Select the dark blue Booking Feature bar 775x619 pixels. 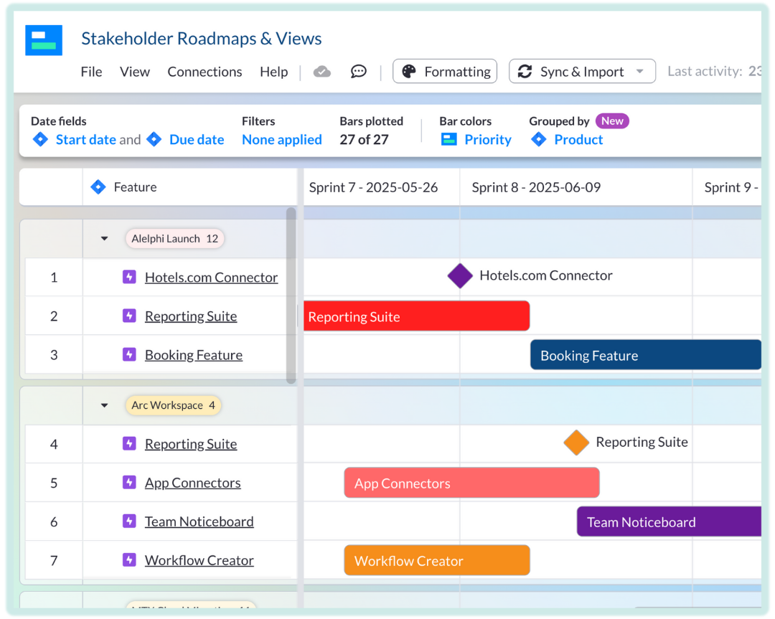646,355
